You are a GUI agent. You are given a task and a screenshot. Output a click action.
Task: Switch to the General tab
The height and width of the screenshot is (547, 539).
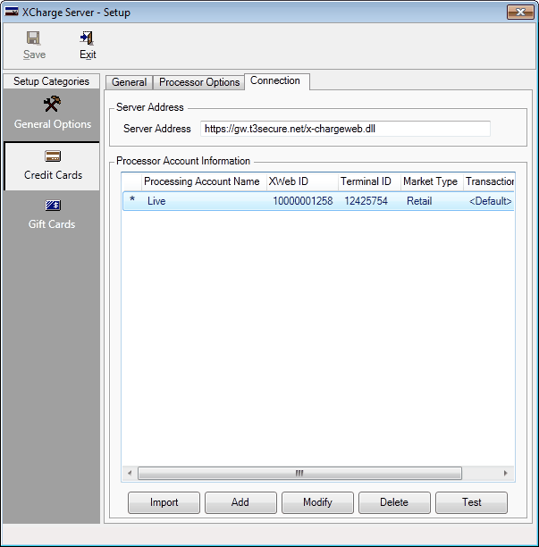point(129,82)
